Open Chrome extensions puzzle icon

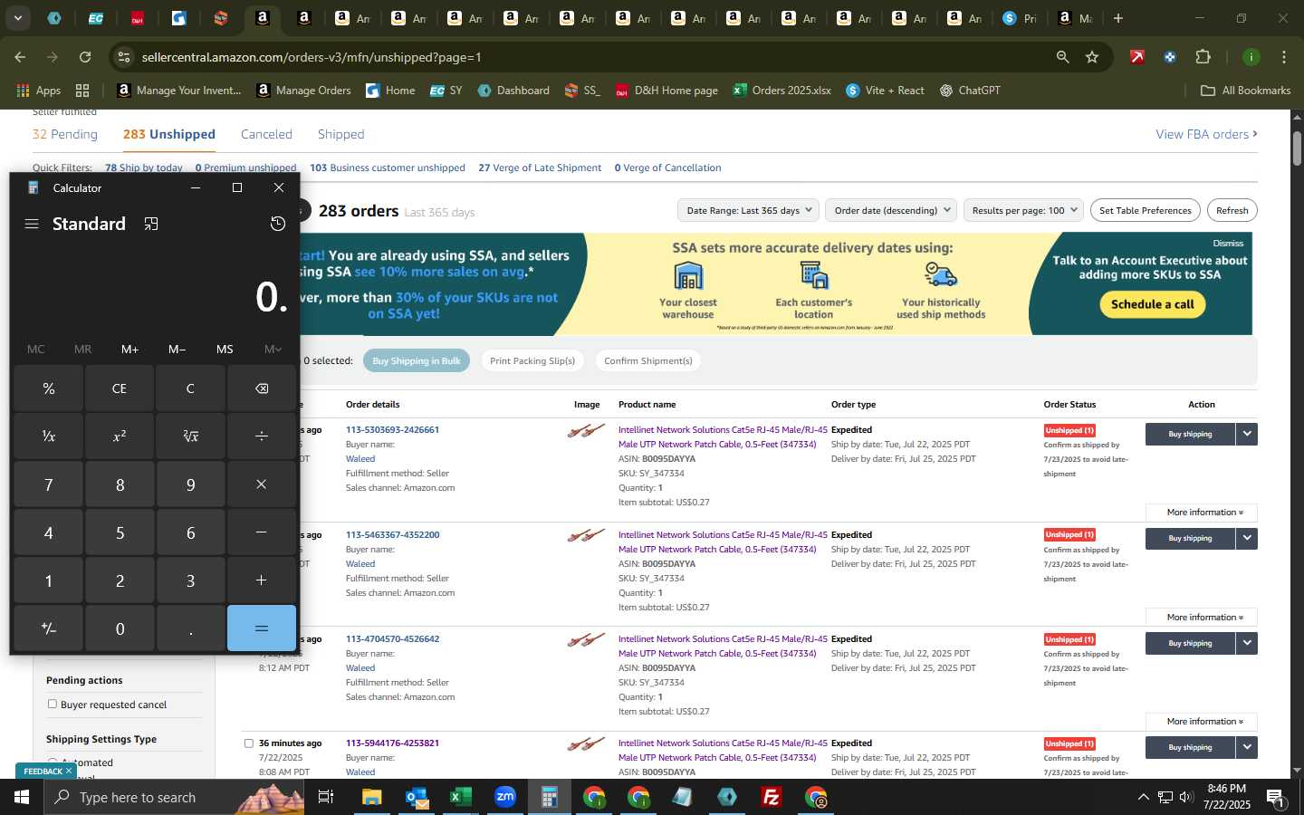1203,57
